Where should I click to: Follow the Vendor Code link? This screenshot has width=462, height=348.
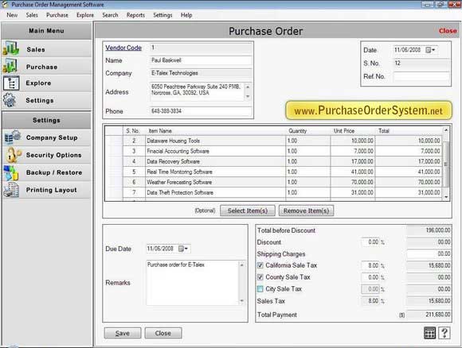[123, 48]
